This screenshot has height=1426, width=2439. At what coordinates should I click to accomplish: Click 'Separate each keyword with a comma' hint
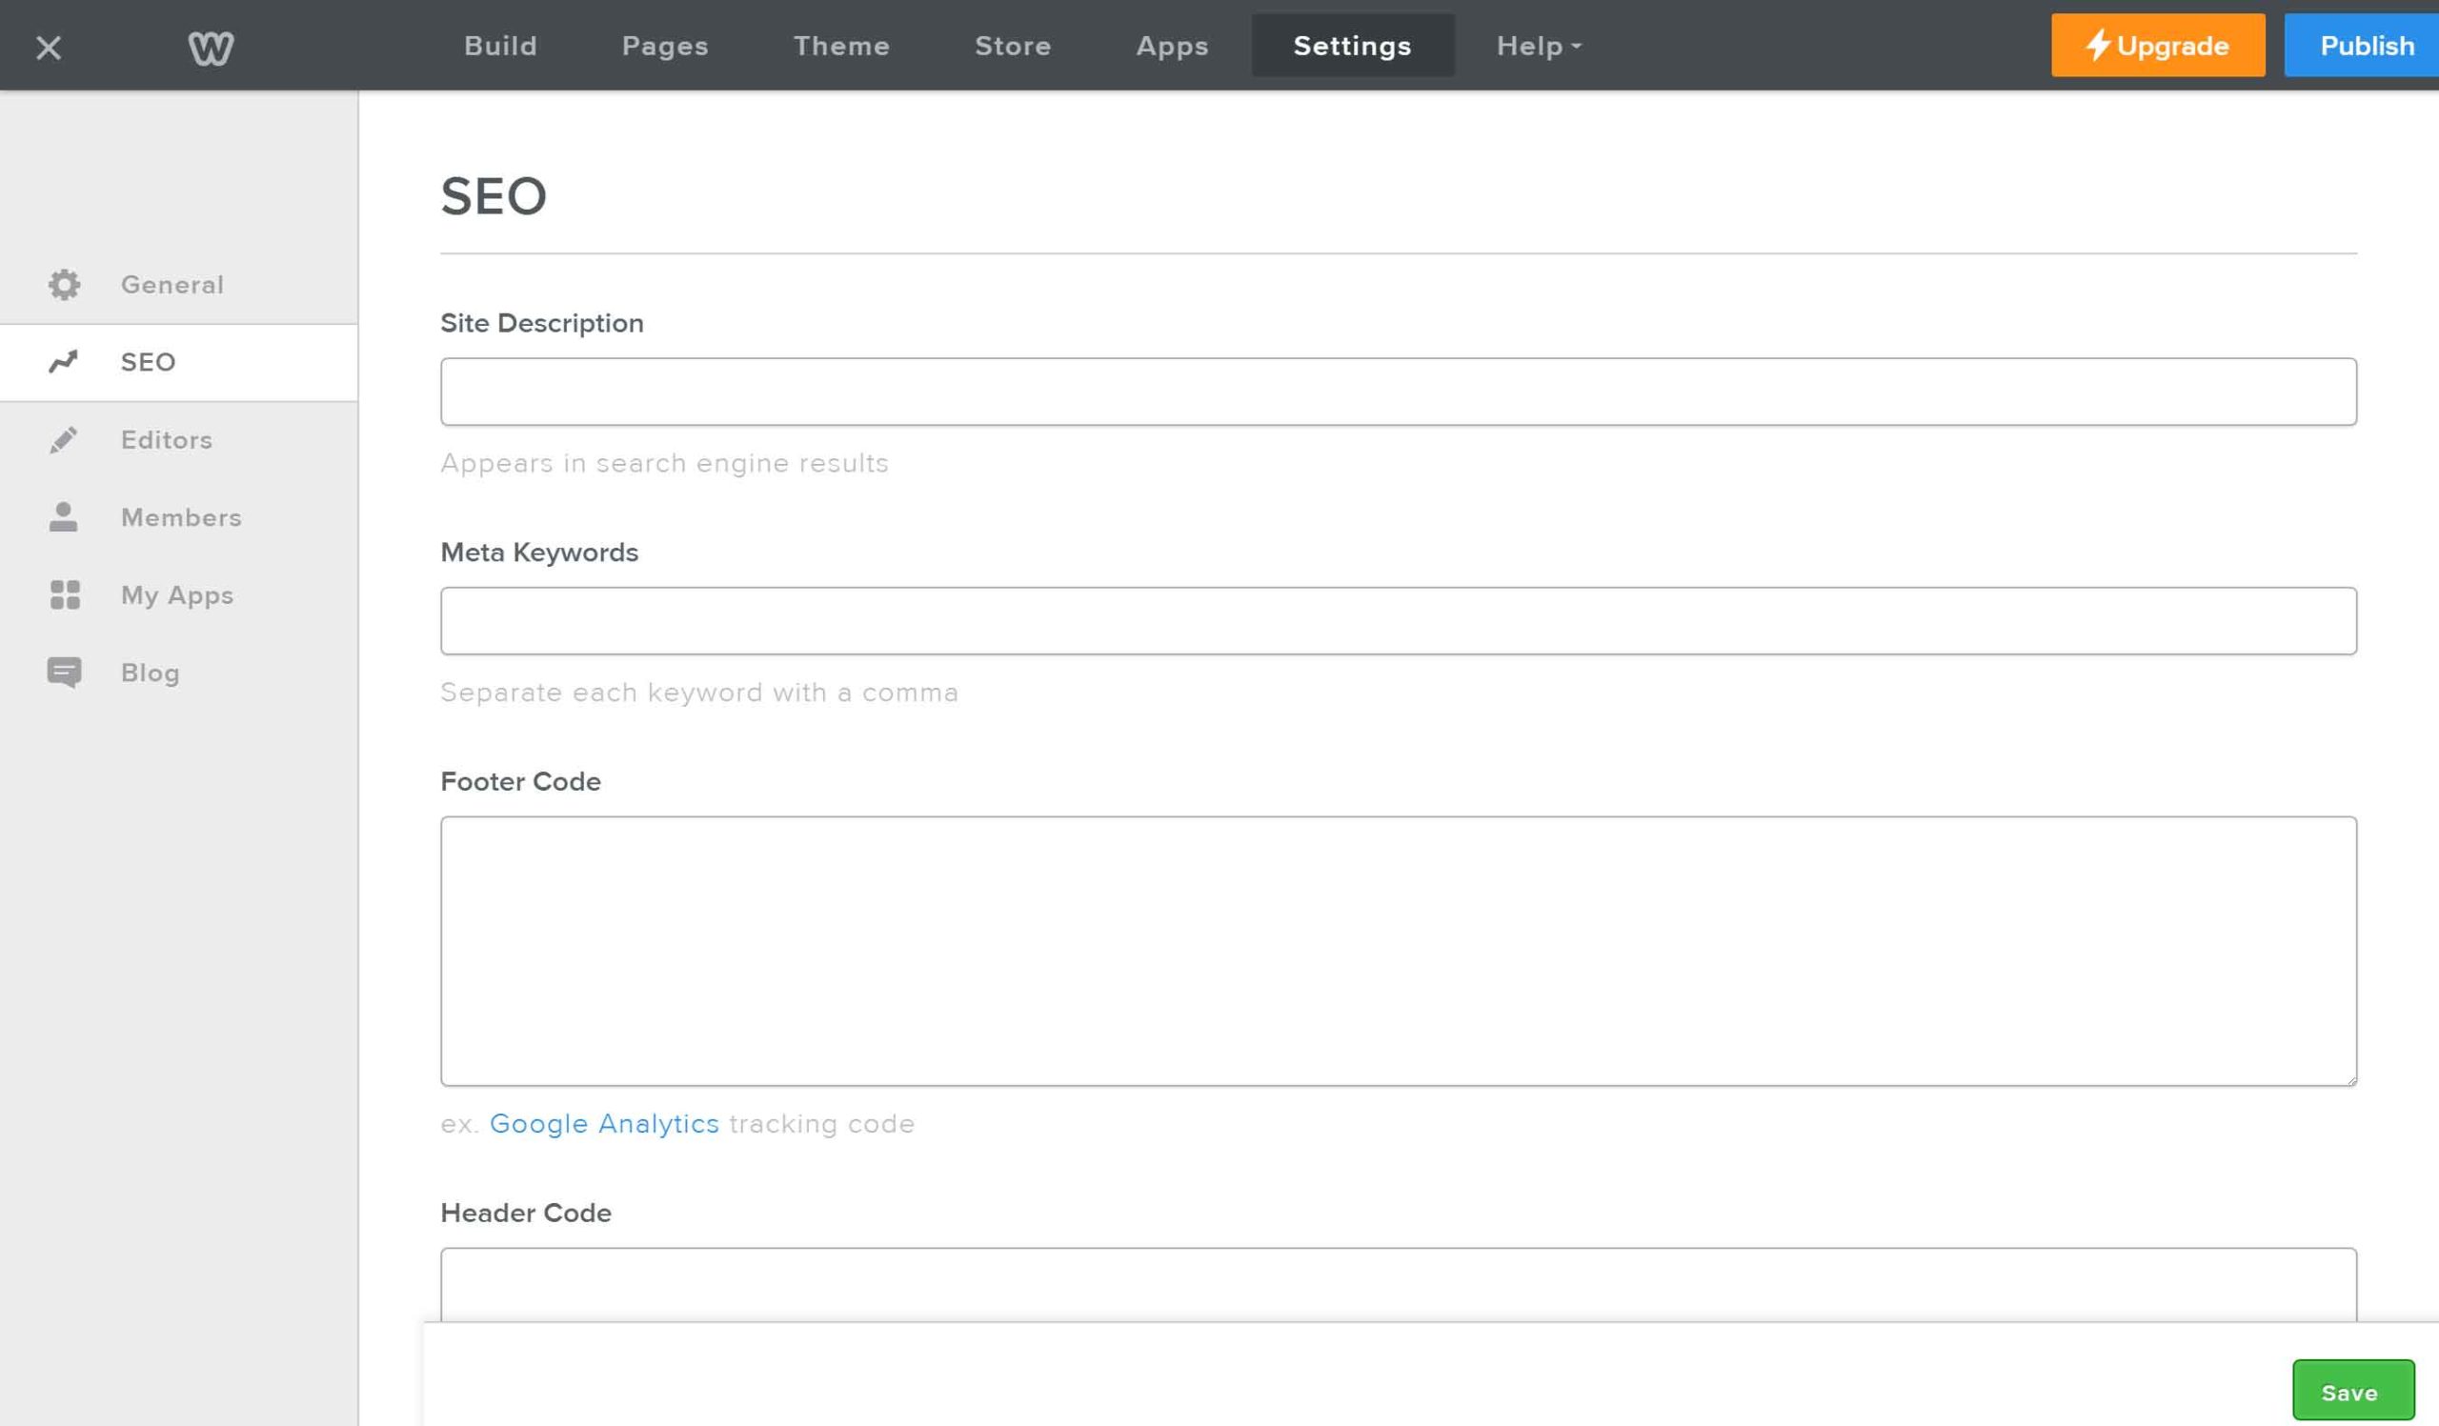point(698,693)
